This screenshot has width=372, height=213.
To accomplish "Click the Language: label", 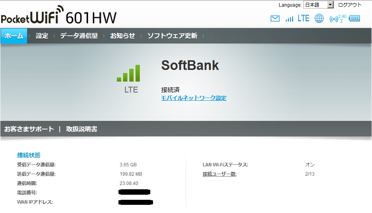I will [x=290, y=5].
